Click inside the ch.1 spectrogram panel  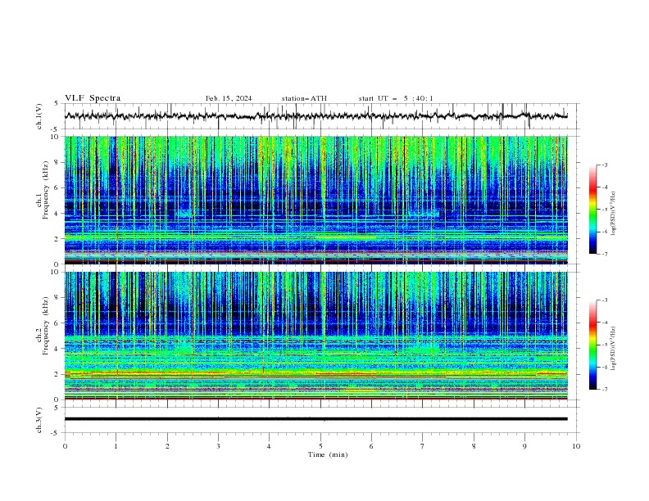coord(315,200)
